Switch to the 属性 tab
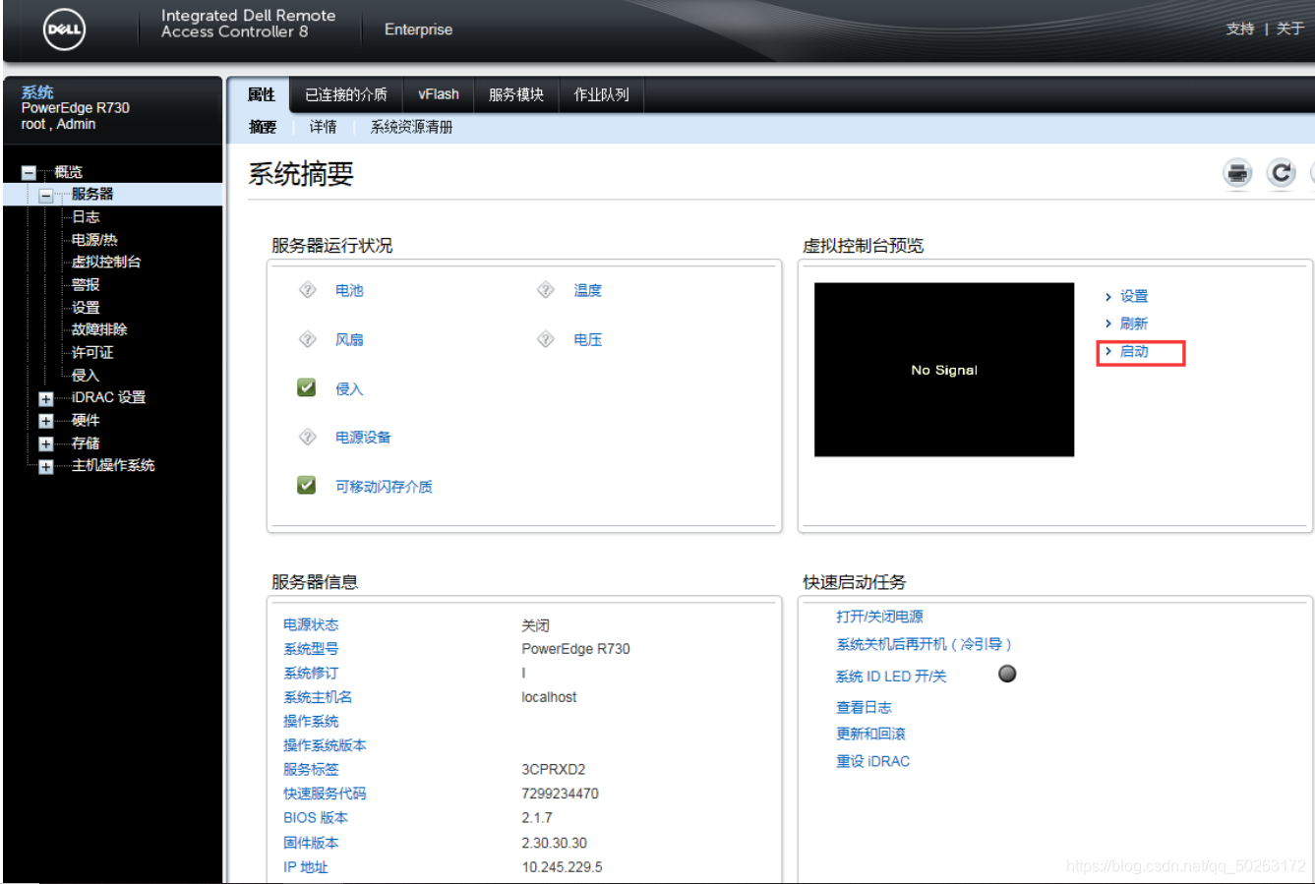This screenshot has height=884, width=1315. tap(261, 94)
